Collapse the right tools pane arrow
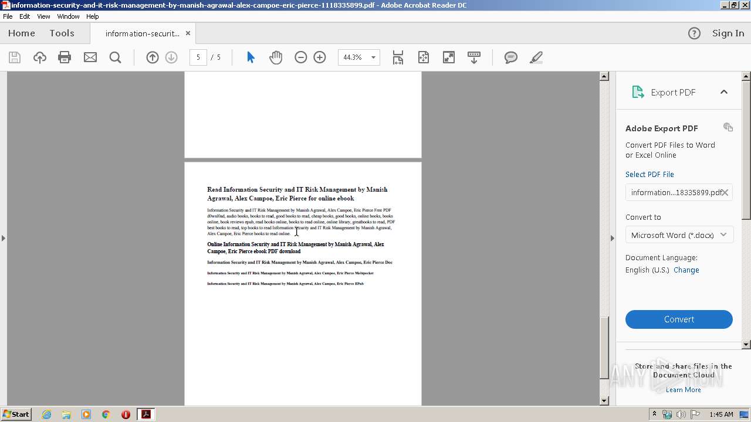Screen dimensions: 751x422 coord(613,238)
